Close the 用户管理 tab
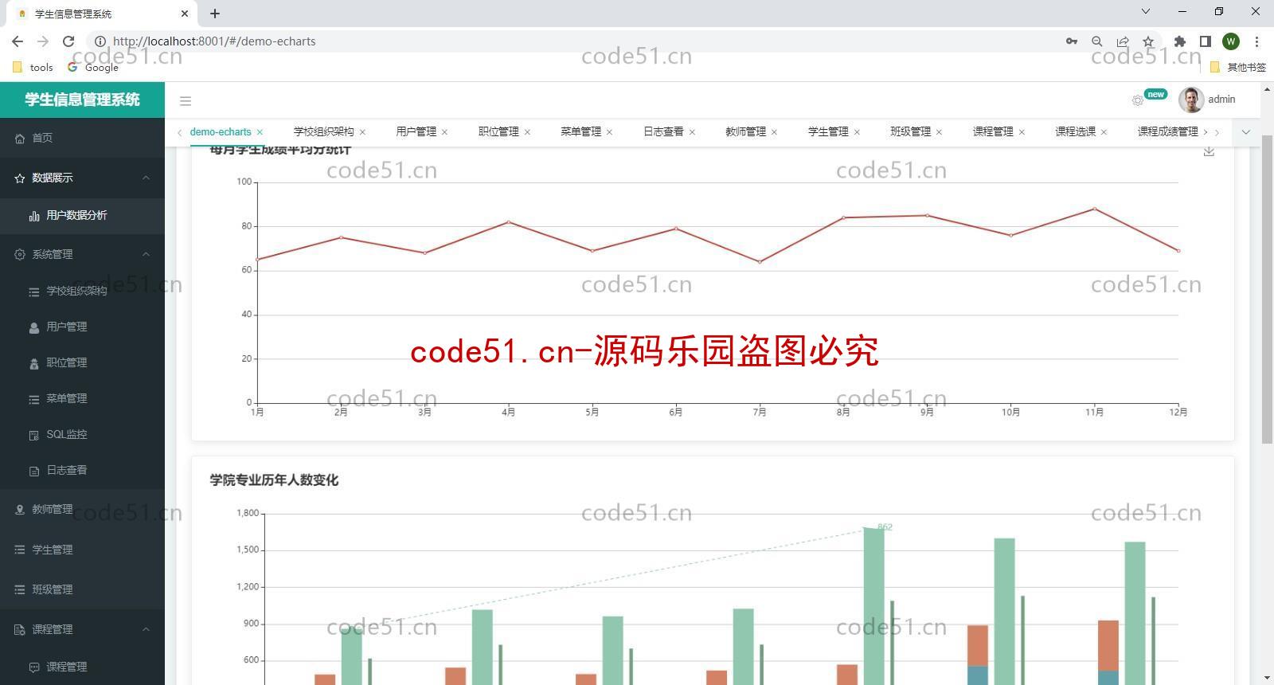The width and height of the screenshot is (1274, 685). (444, 132)
